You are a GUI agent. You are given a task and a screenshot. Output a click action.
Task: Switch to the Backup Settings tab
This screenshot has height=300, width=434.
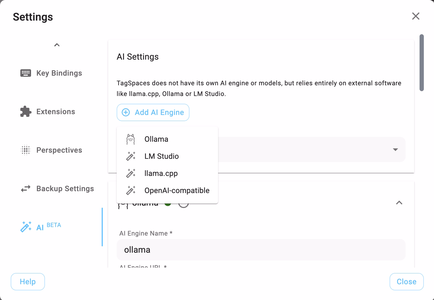tap(57, 189)
